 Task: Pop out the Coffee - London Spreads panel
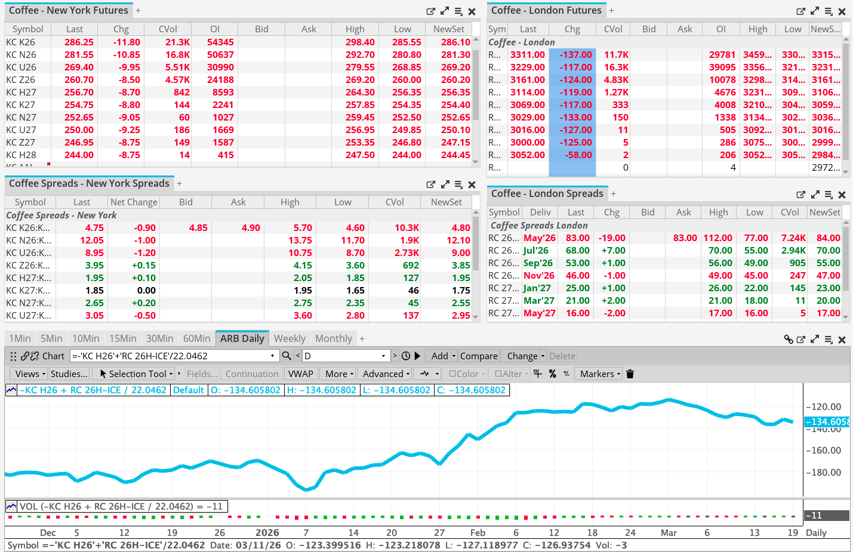pos(800,195)
